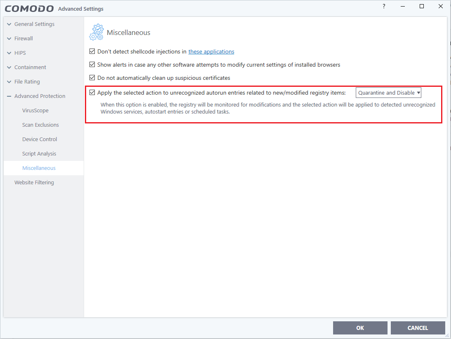The height and width of the screenshot is (339, 451).
Task: Click the Miscellaneous gears icon
Action: (96, 32)
